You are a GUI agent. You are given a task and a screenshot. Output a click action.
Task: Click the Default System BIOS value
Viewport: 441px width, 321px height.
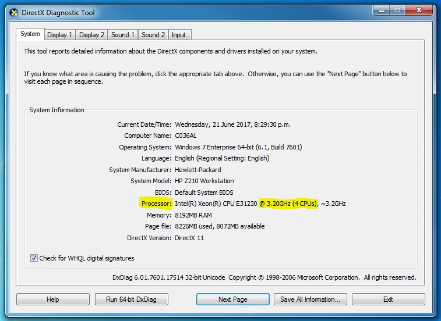[x=204, y=192]
